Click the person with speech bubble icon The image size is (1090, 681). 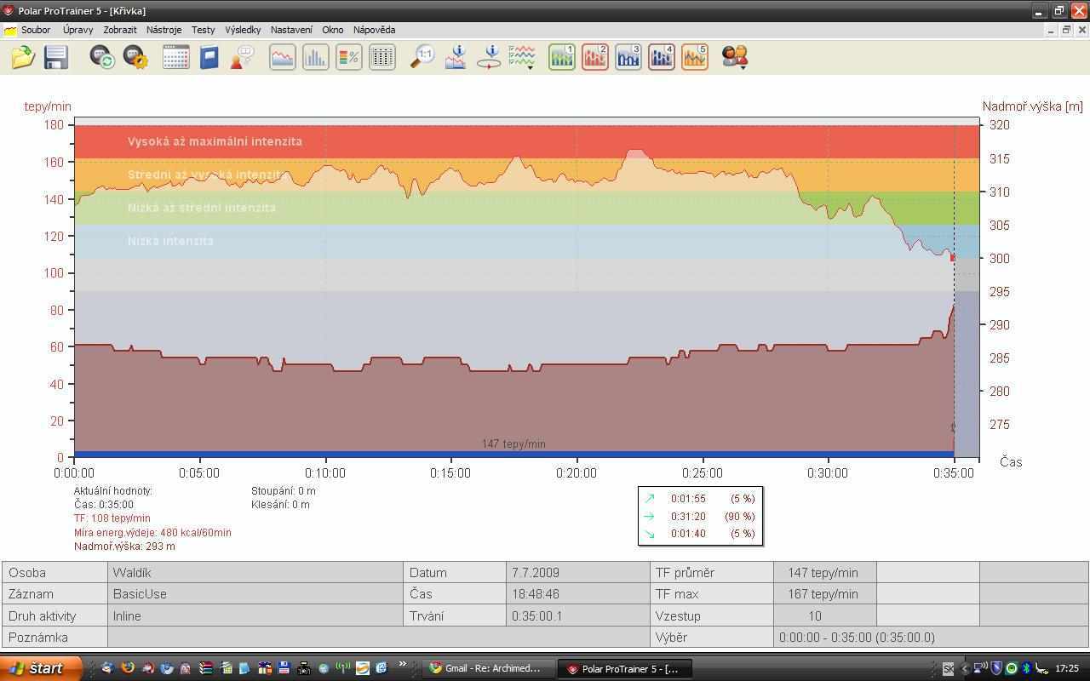tap(242, 57)
